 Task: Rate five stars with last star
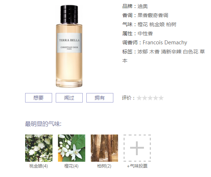tap(161, 98)
